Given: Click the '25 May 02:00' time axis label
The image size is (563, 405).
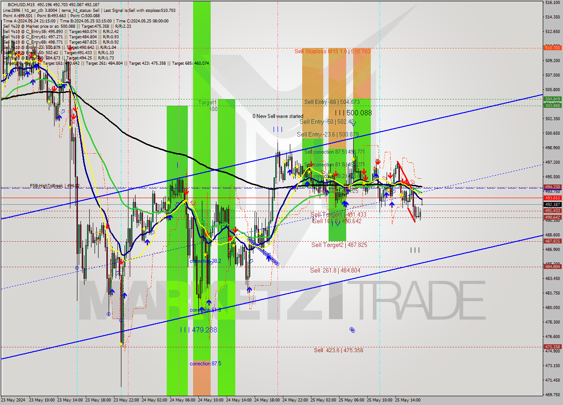Looking at the screenshot, I should tap(324, 400).
